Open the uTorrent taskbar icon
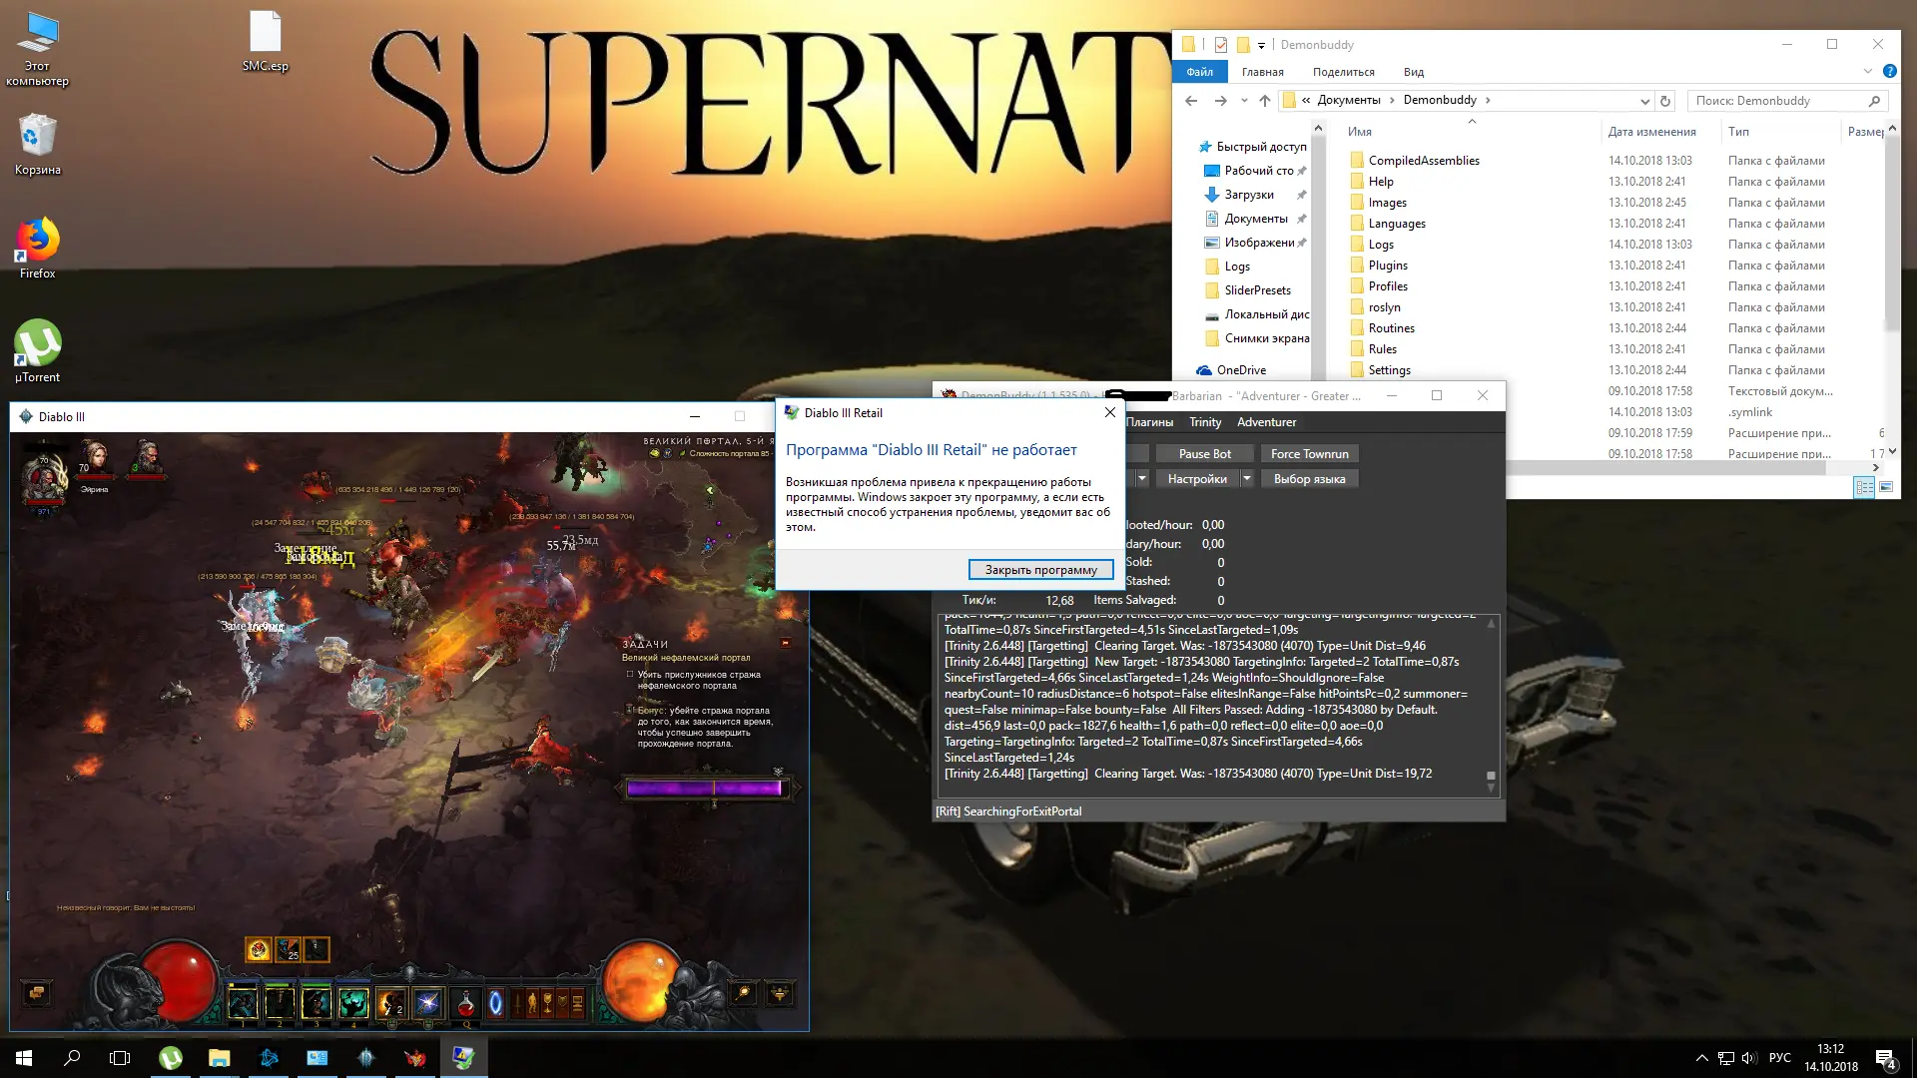 click(x=171, y=1058)
